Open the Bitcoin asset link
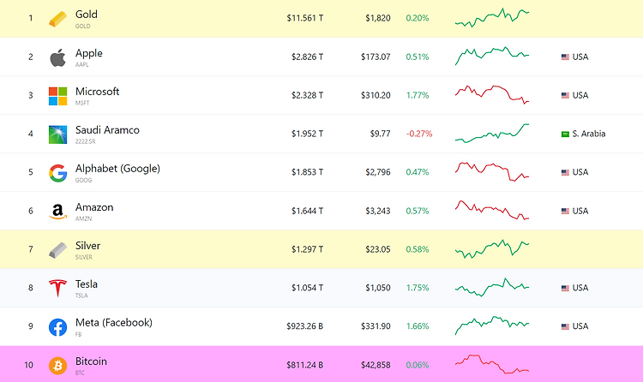Viewport: 643px width, 382px height. click(91, 361)
